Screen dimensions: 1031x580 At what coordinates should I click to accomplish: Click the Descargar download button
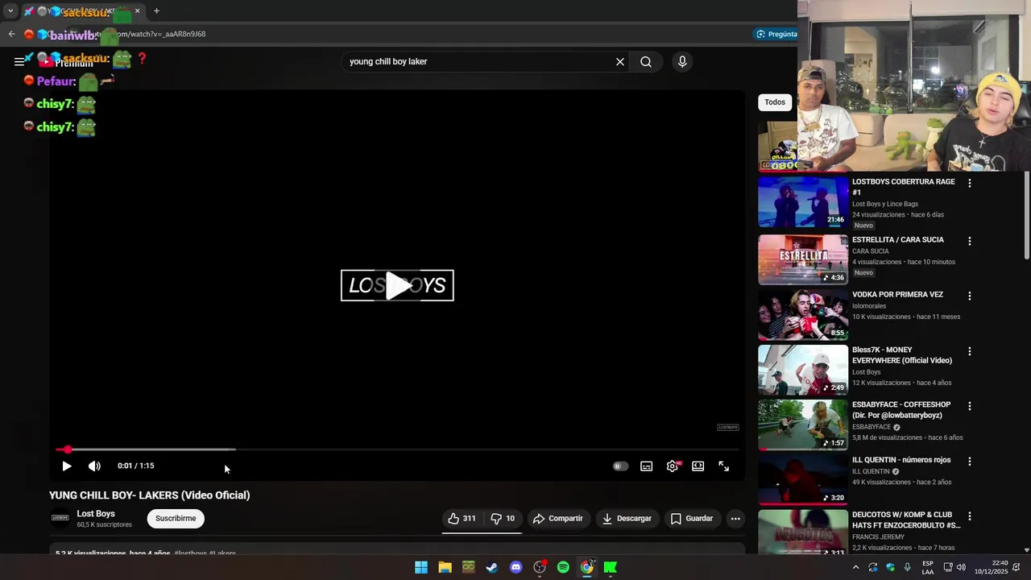point(627,519)
